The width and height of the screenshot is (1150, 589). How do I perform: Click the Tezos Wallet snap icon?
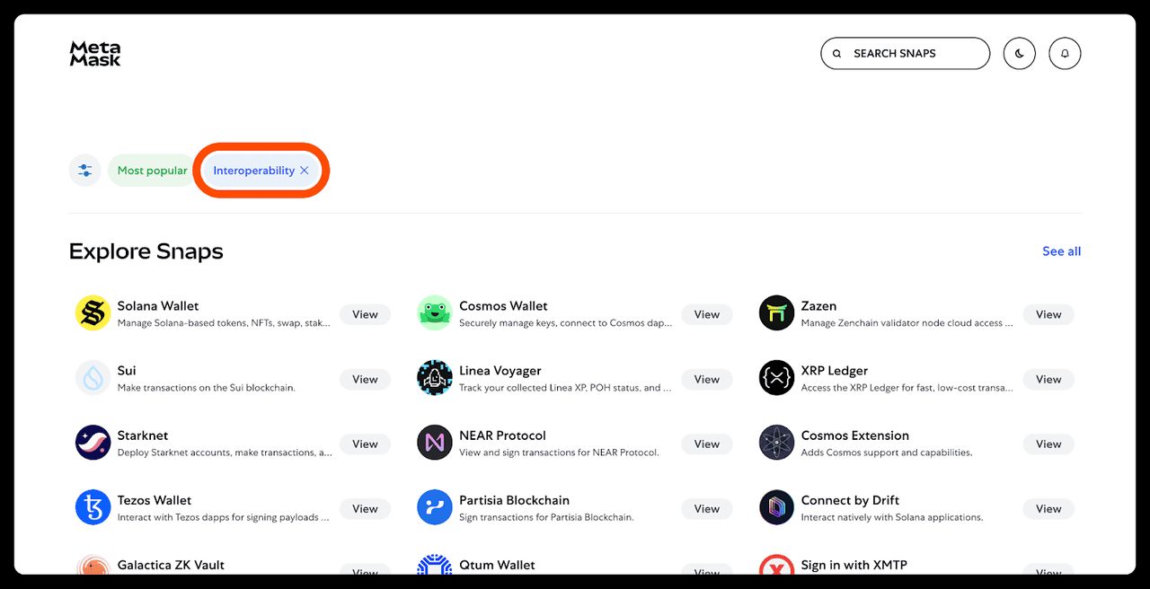pos(93,507)
